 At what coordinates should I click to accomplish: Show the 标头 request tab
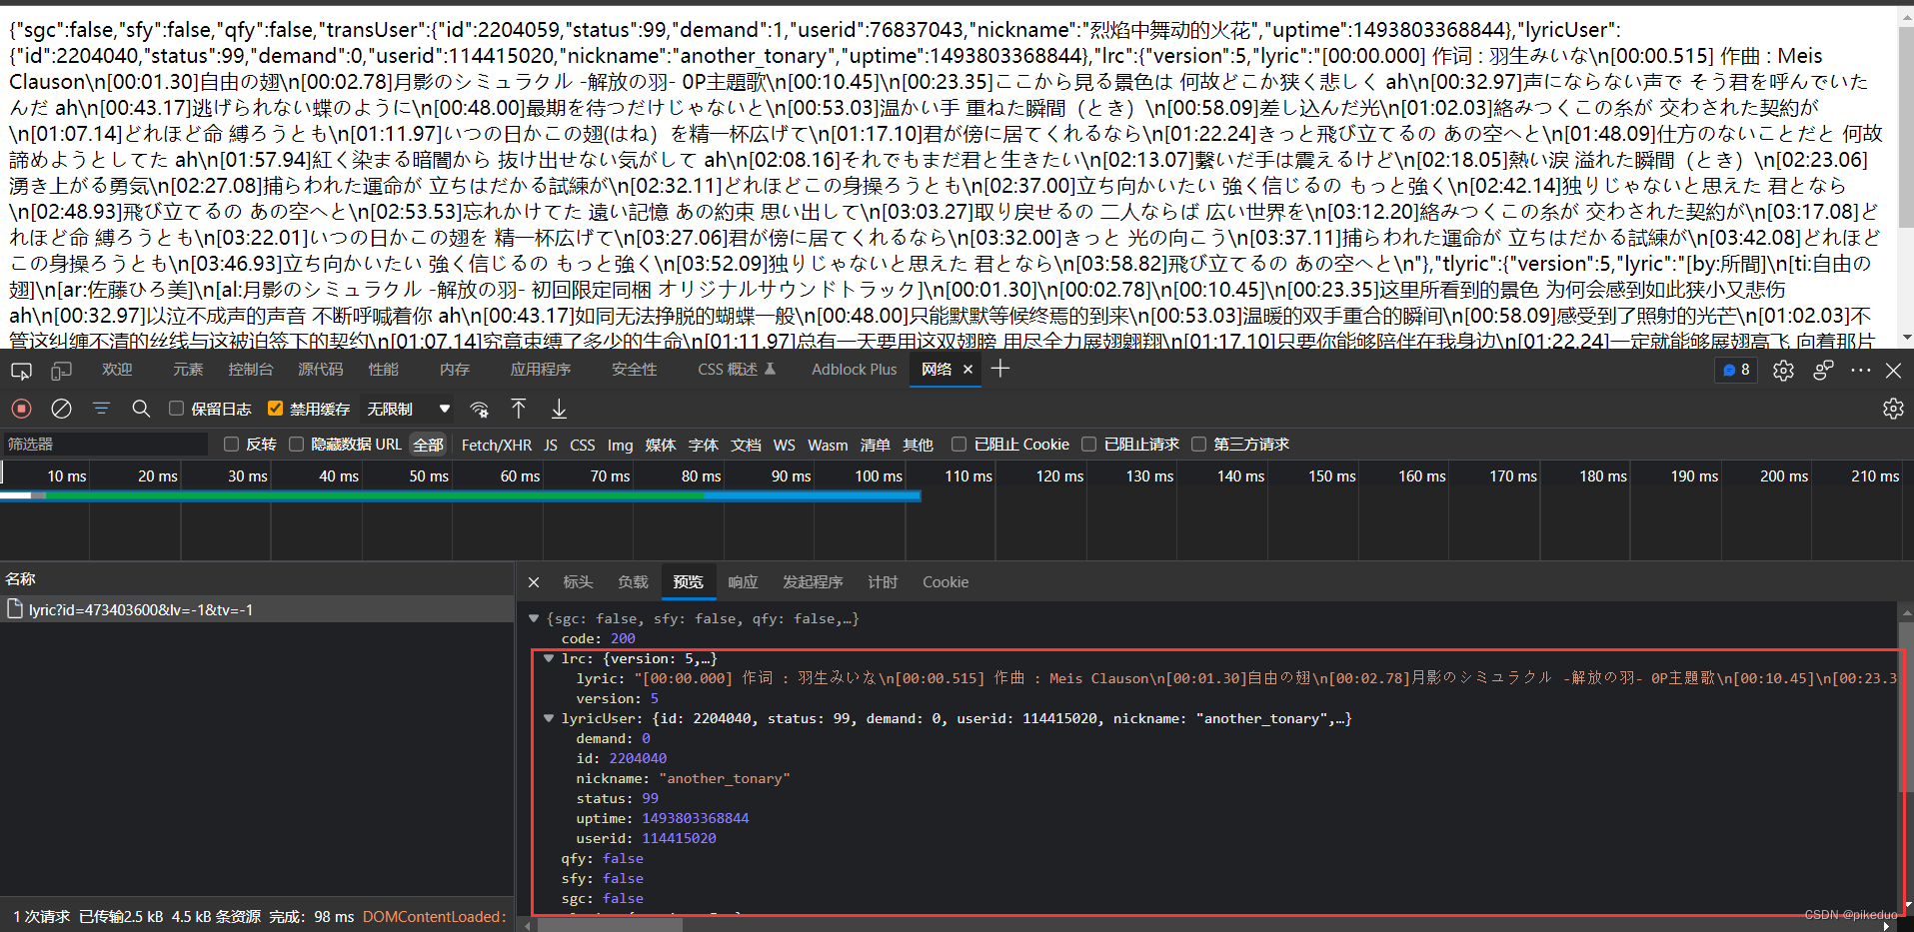pyautogui.click(x=578, y=582)
